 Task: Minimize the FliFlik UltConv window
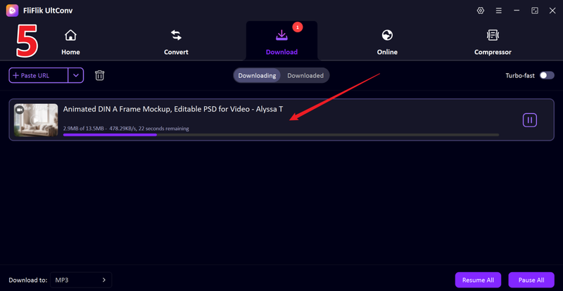coord(517,11)
